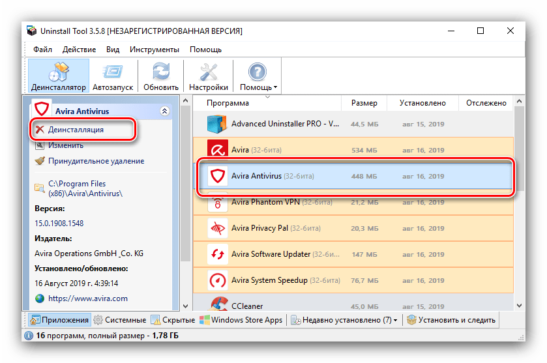Screen dimensions: 547x363
Task: Open the https://www.avira.com link
Action: point(88,298)
